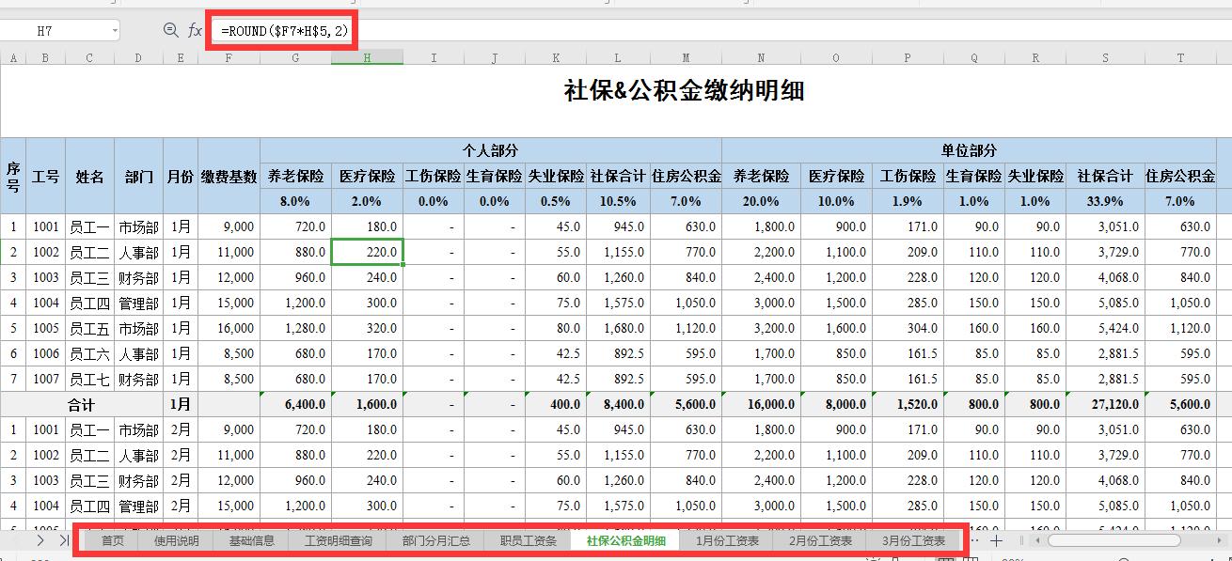The width and height of the screenshot is (1232, 561).
Task: Click the page layout view icon in status bar
Action: click(x=969, y=558)
